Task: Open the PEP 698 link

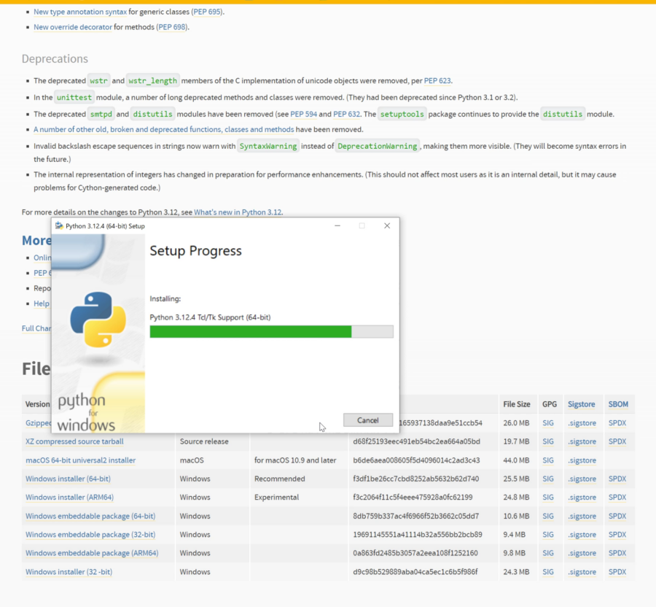Action: pos(172,27)
